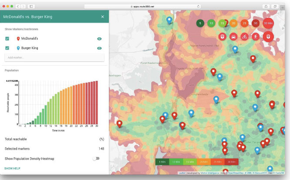This screenshot has height=180, width=290.
Task: Click the Add marker input field
Action: 54,57
